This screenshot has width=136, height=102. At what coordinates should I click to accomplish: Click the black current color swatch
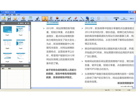[x=116, y=20]
